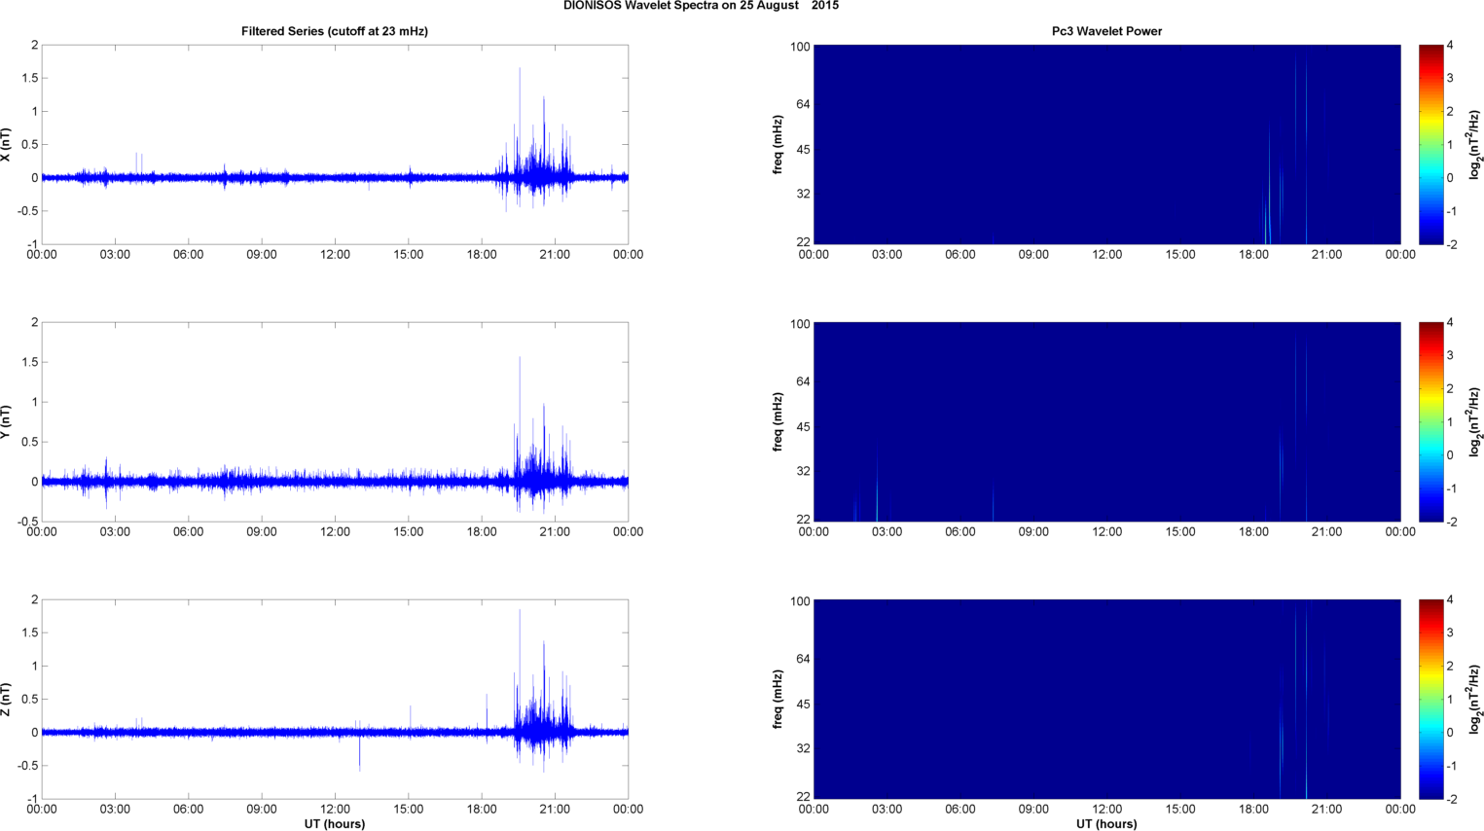Click the '1.5' tick on the X (nT) axis
The image size is (1484, 831).
30,78
